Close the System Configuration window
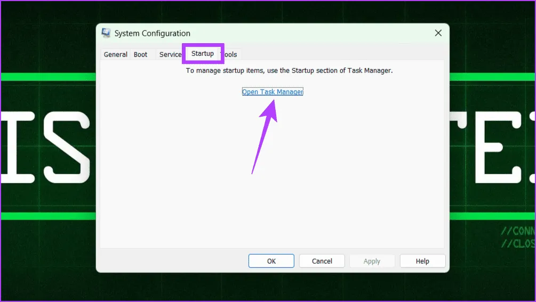 pos(438,33)
